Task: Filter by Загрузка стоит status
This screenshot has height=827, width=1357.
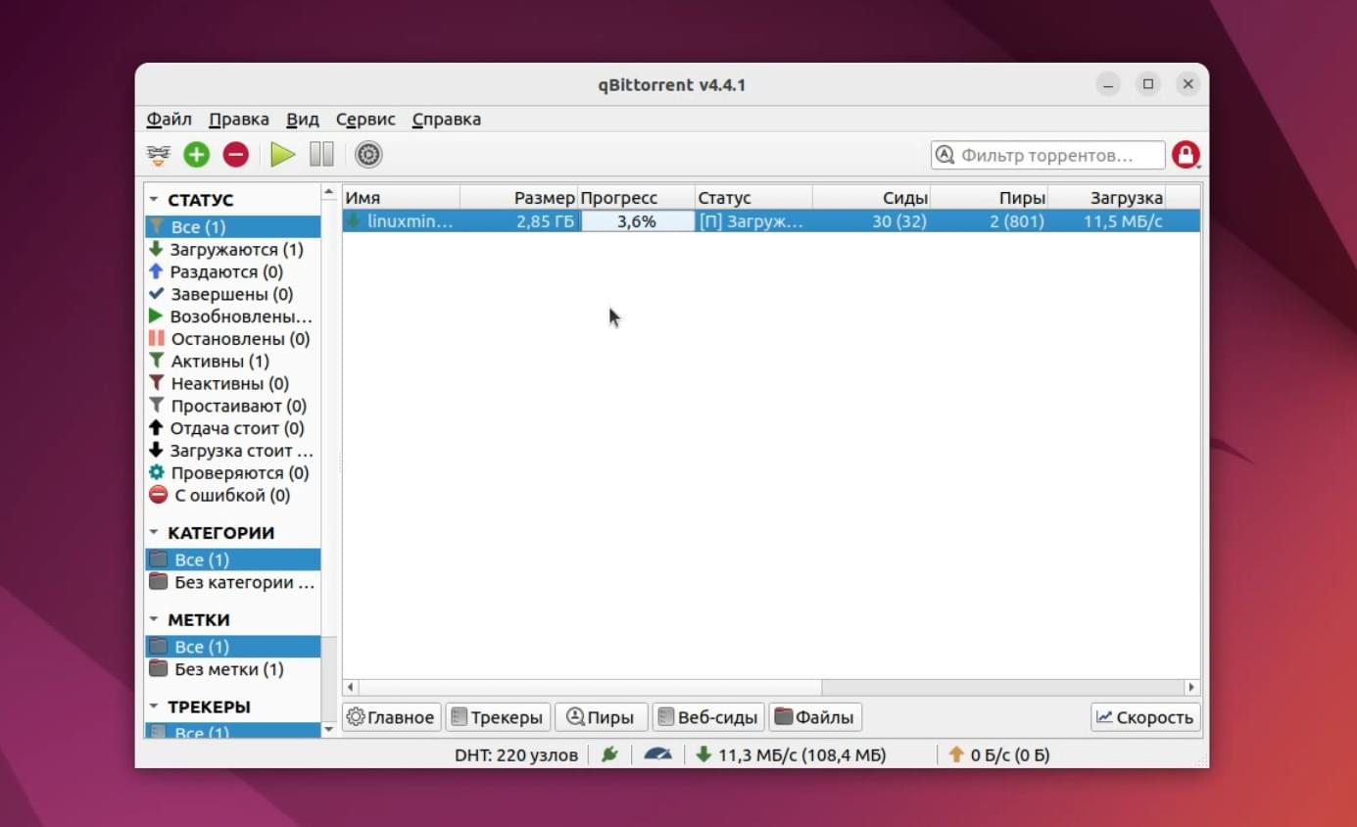Action: [x=233, y=451]
